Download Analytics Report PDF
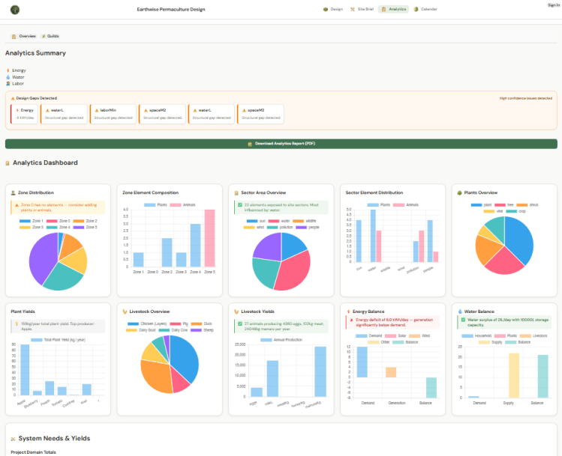 tap(281, 143)
